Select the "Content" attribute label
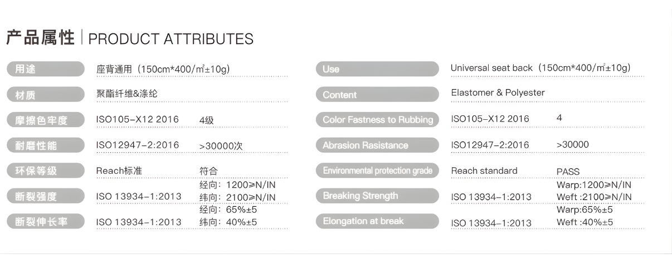 [377, 95]
